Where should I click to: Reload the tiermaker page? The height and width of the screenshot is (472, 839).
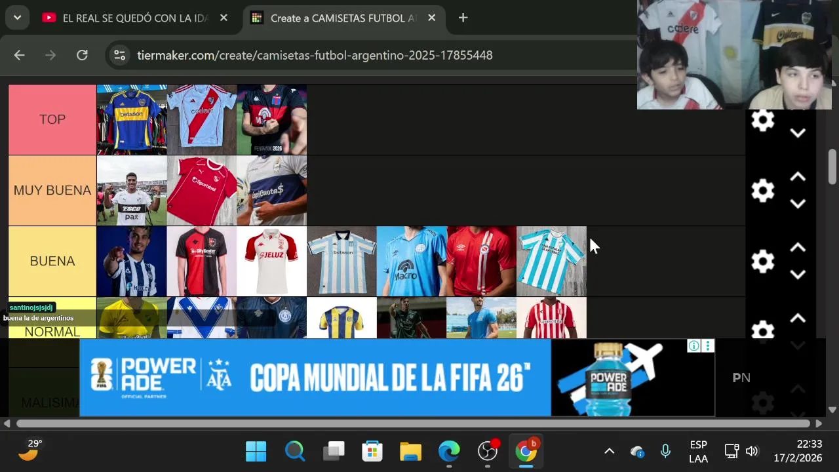click(x=82, y=55)
